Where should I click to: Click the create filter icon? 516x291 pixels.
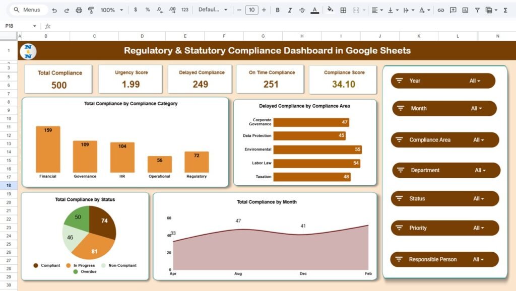(477, 10)
